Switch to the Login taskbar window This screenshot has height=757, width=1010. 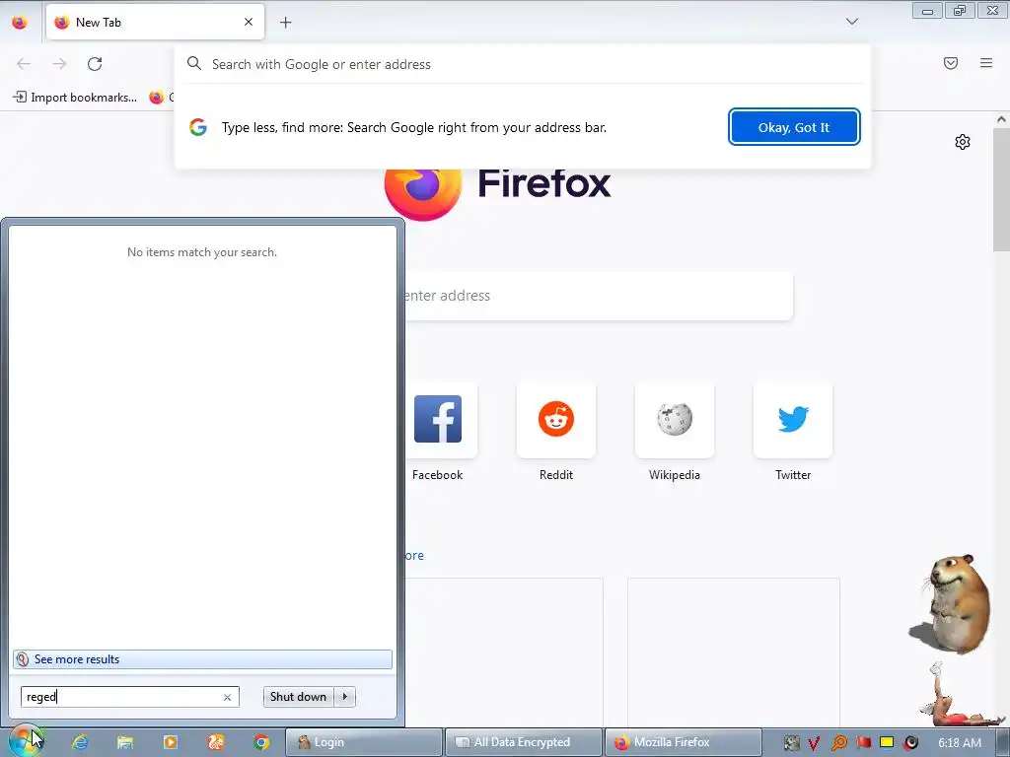364,742
